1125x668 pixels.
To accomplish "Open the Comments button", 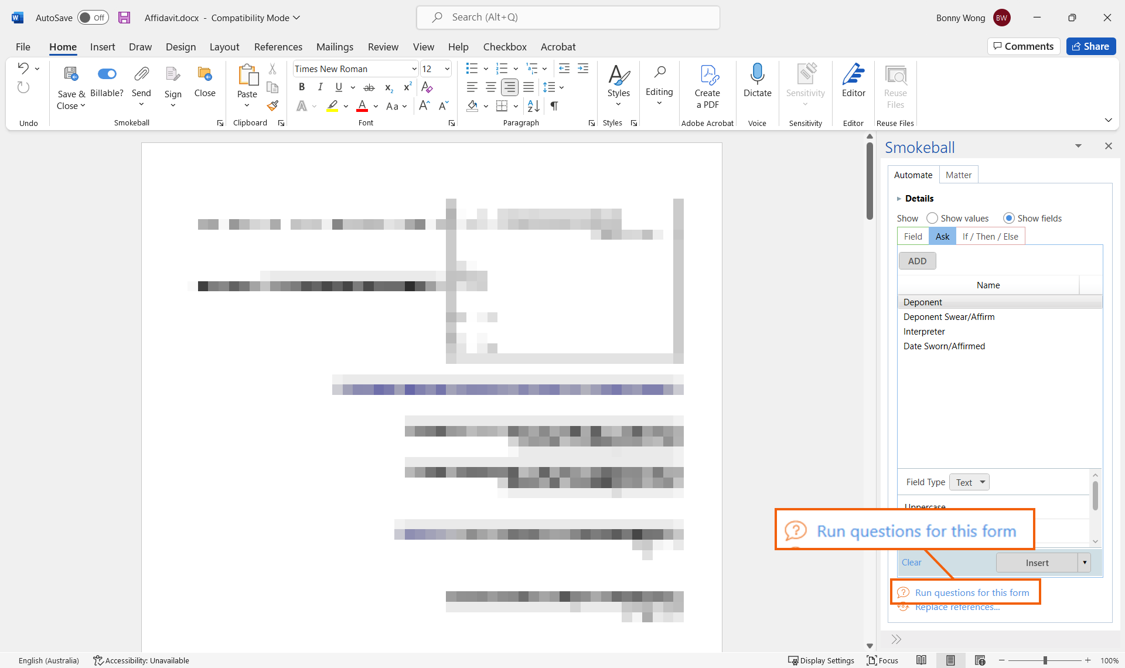I will 1023,46.
